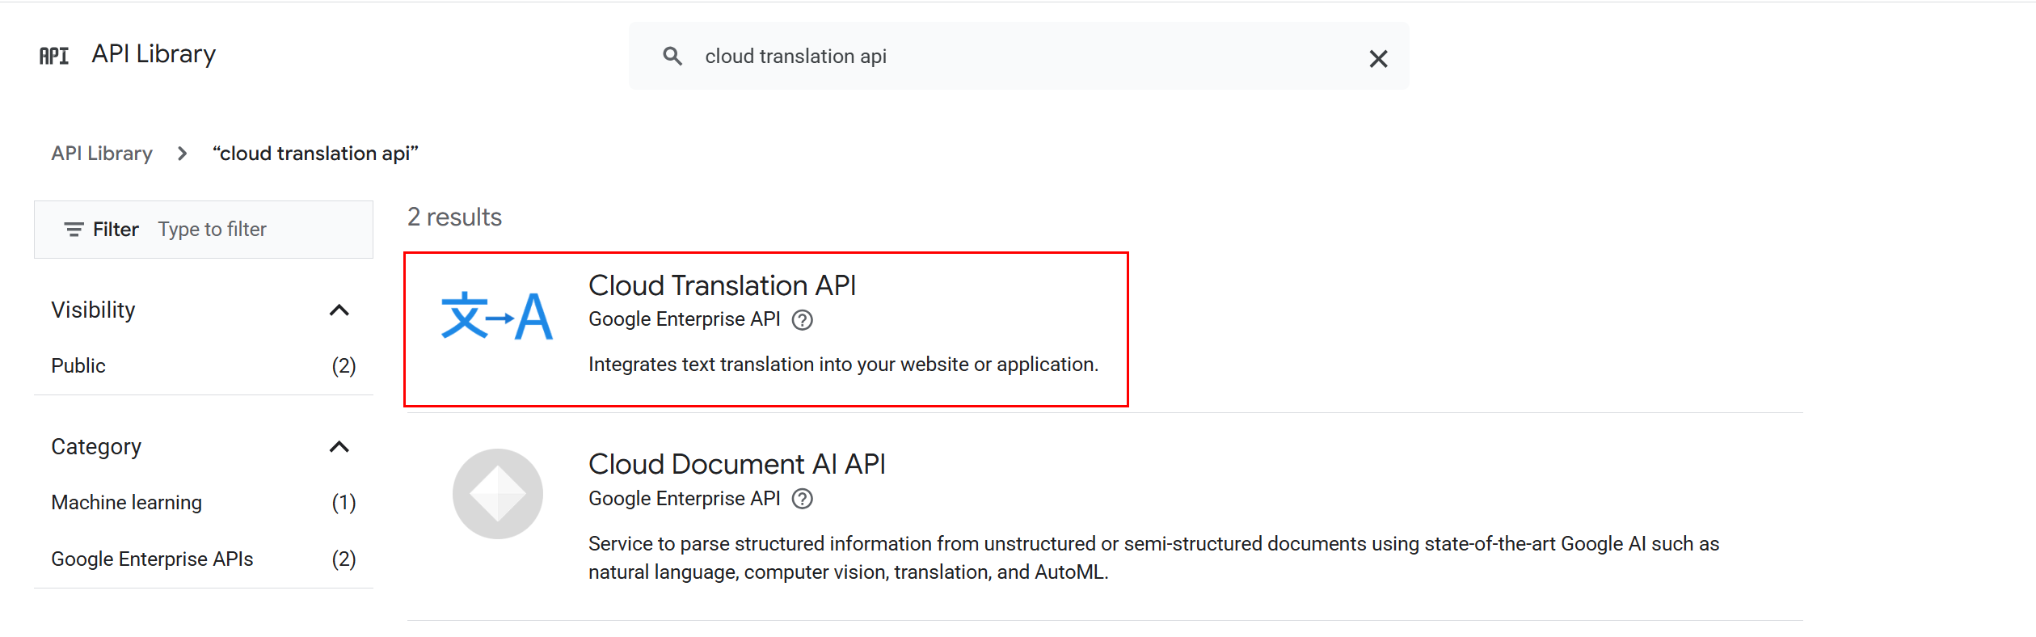
Task: Click the Cloud Translation API logo icon
Action: coord(497,316)
